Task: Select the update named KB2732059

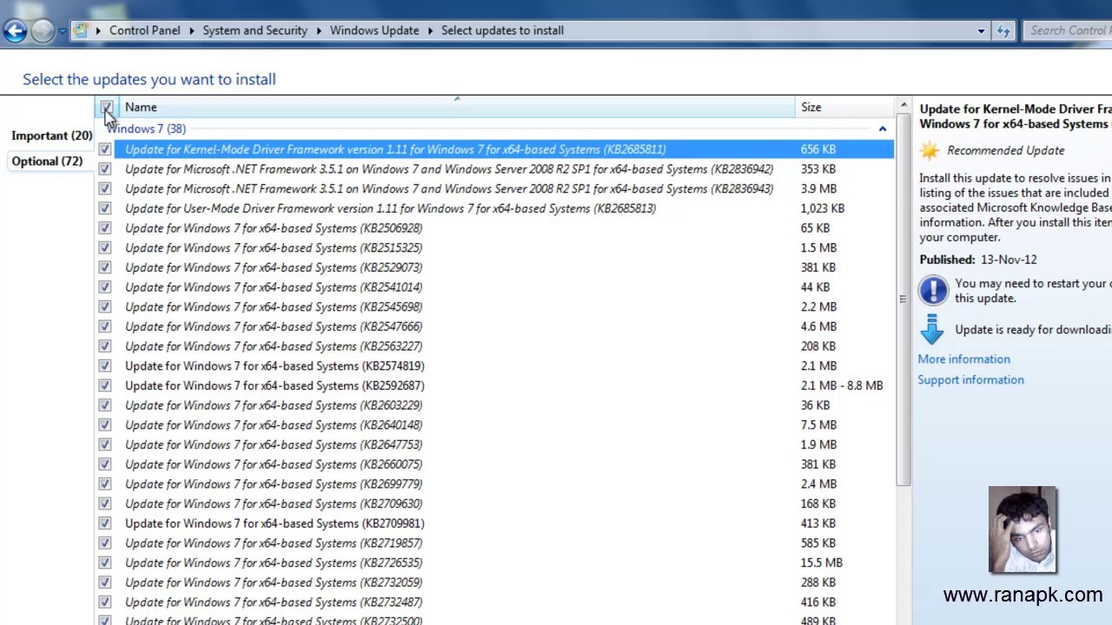Action: (x=274, y=582)
